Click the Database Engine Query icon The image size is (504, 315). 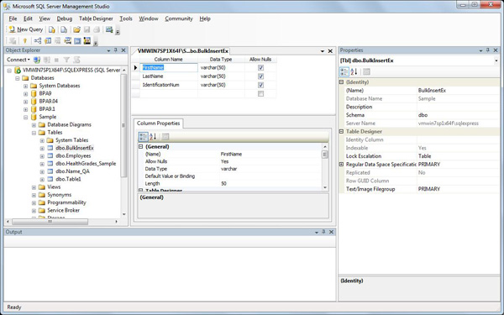(x=52, y=30)
